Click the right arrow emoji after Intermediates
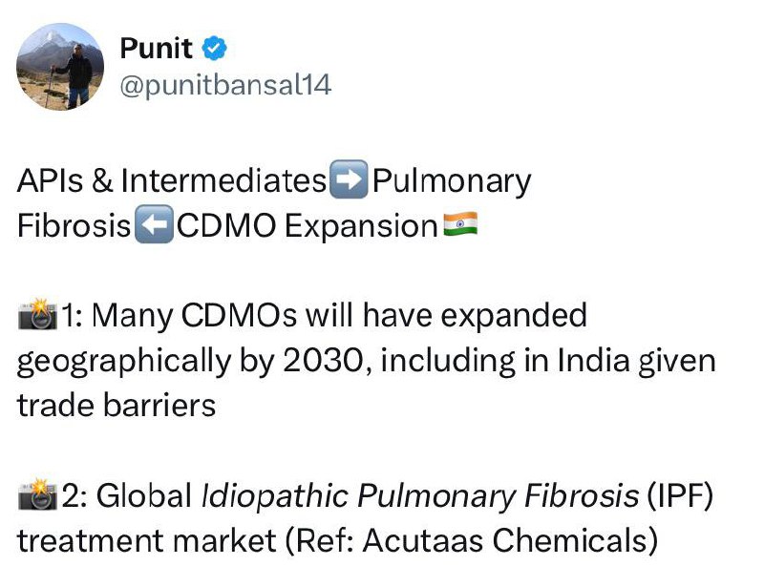 (348, 180)
